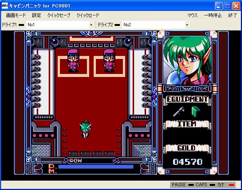Click the GOLD panel header
Image resolution: width=242 pixels, height=190 pixels.
(x=187, y=148)
